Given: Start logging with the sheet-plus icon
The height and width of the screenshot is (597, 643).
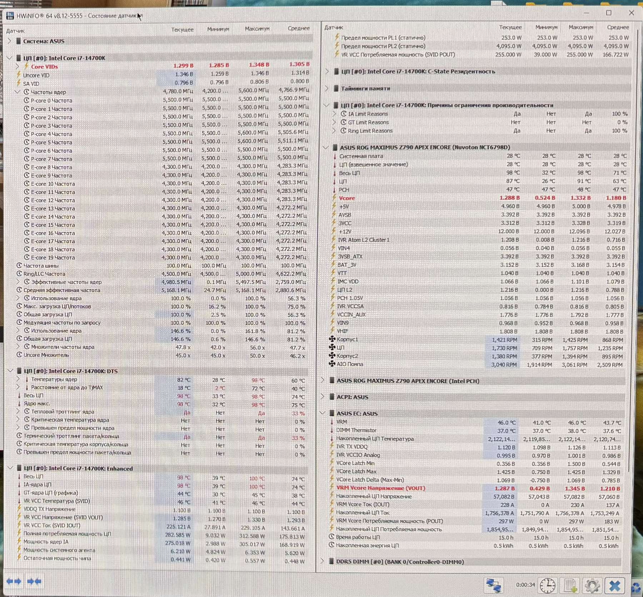Looking at the screenshot, I should pos(570,586).
